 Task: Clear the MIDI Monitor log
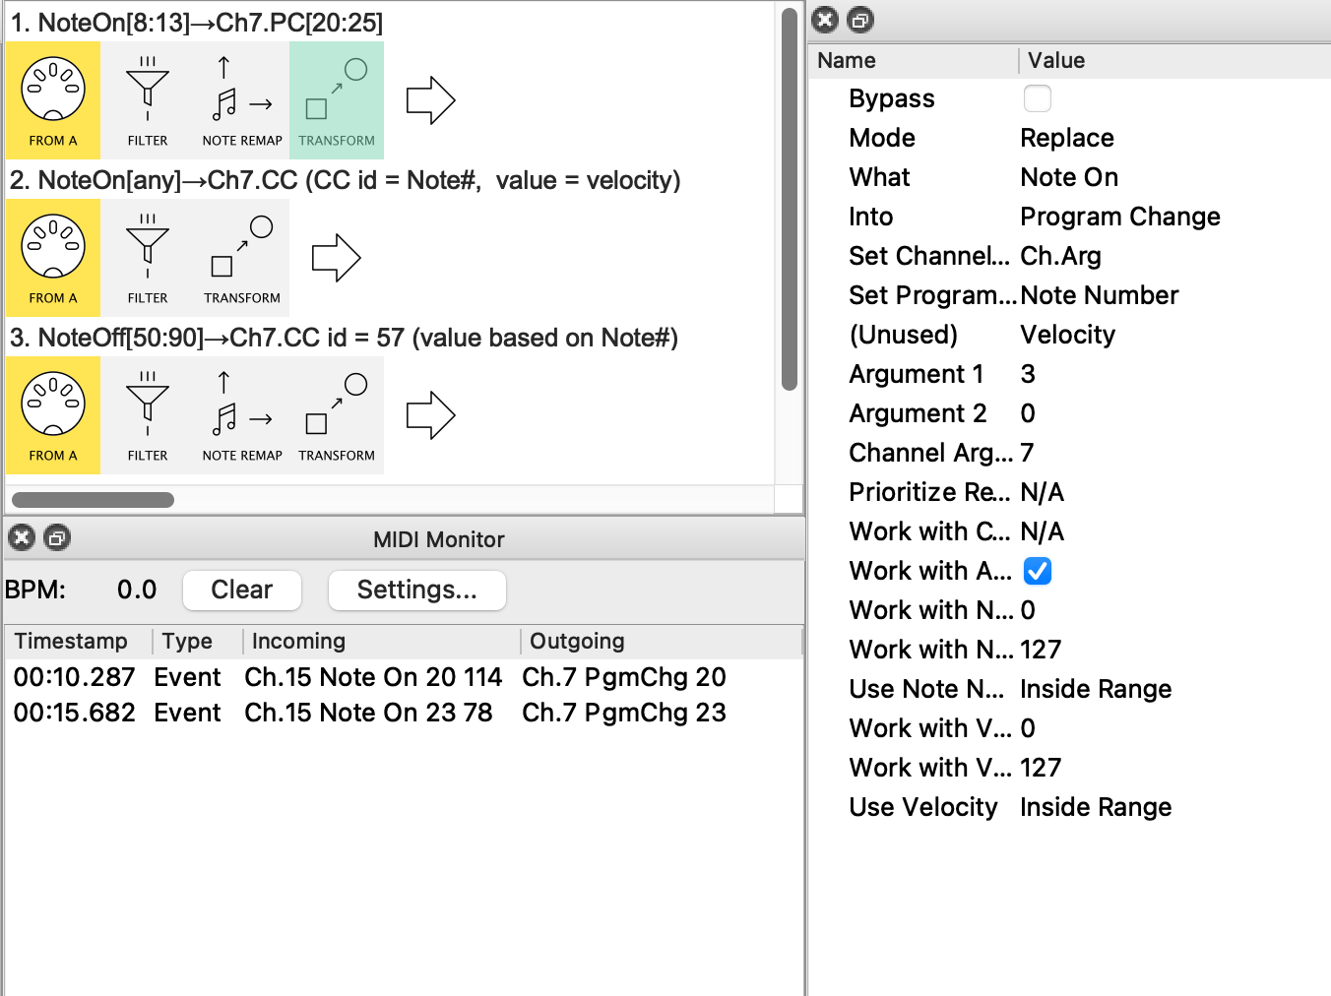[241, 590]
